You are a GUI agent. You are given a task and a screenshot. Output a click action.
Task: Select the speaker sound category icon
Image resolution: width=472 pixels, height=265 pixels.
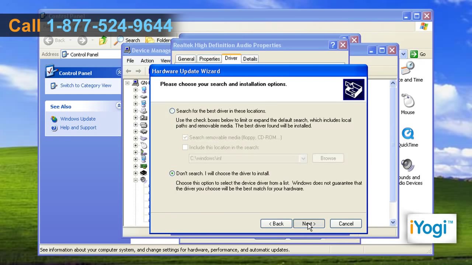(x=143, y=180)
